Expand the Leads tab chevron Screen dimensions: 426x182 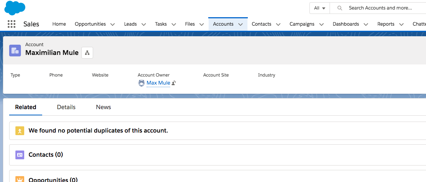click(144, 25)
